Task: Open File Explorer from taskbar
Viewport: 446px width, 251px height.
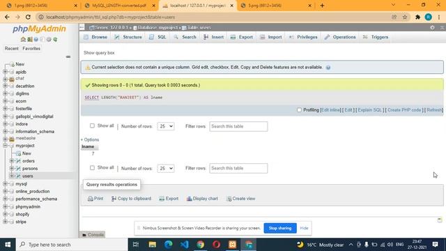Action: [x=153, y=245]
